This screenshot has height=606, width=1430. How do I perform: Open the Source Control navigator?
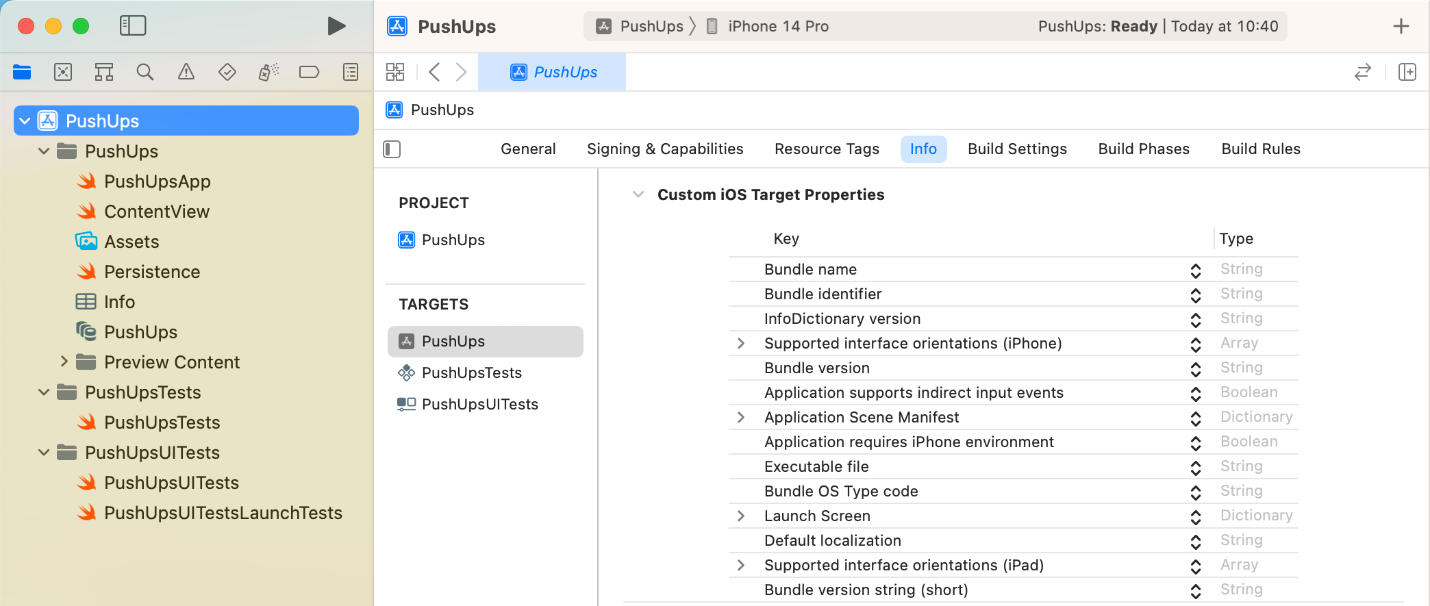pyautogui.click(x=63, y=72)
